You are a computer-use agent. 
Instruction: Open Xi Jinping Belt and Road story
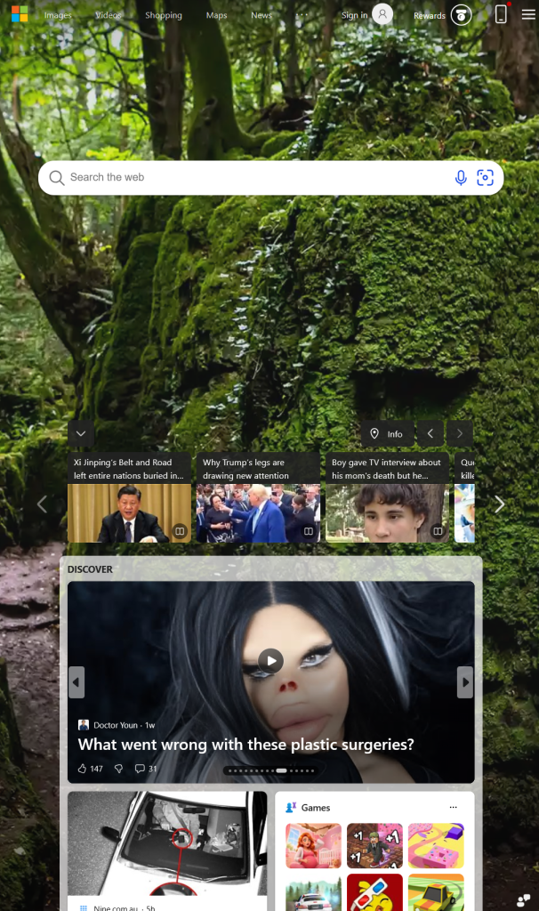coord(129,497)
